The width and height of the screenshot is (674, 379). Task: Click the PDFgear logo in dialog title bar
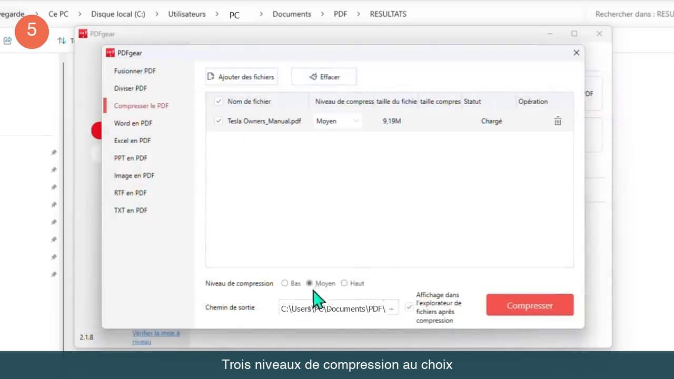[x=110, y=53]
